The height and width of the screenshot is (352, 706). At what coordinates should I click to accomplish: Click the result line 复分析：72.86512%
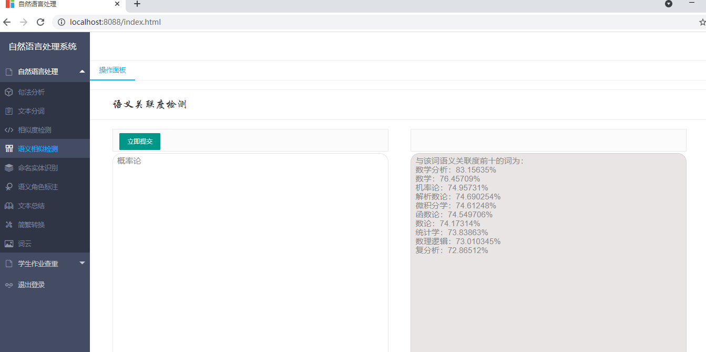click(x=452, y=250)
